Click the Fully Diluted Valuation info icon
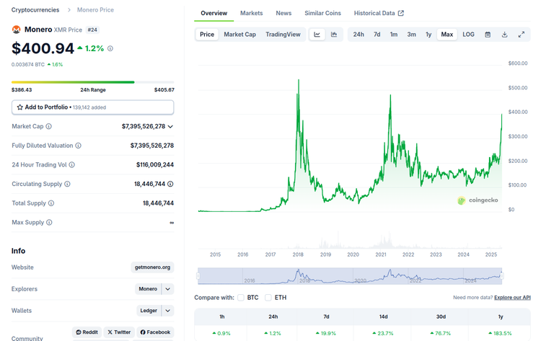Image resolution: width=554 pixels, height=341 pixels. coord(79,146)
